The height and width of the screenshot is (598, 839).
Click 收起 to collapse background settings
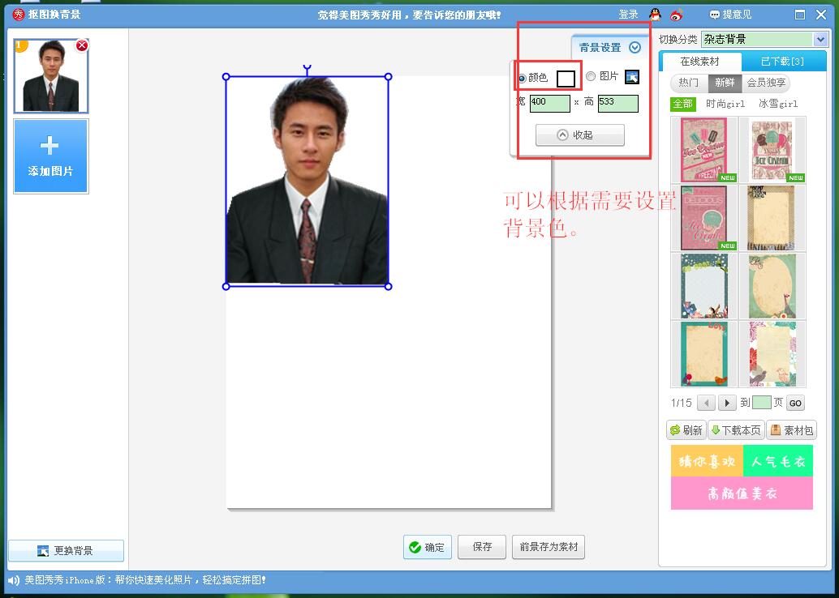(579, 135)
